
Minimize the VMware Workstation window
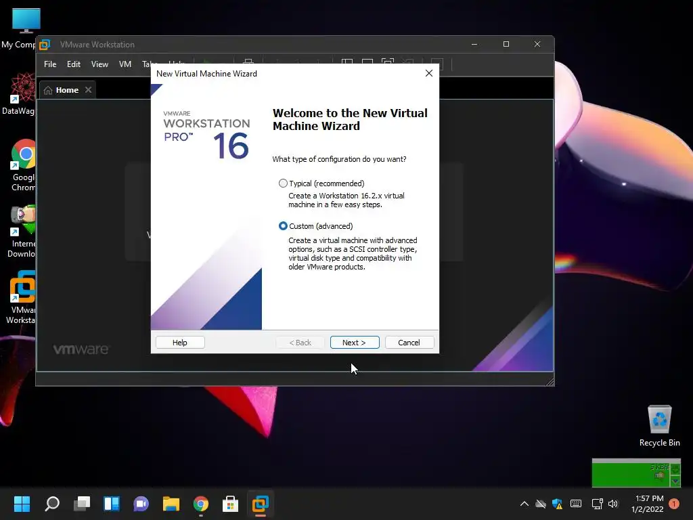pos(474,44)
